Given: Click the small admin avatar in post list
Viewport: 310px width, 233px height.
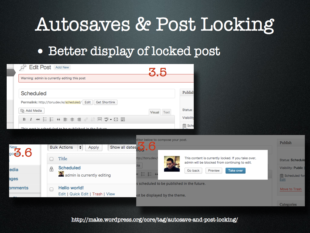Looking at the screenshot, I should click(61, 174).
